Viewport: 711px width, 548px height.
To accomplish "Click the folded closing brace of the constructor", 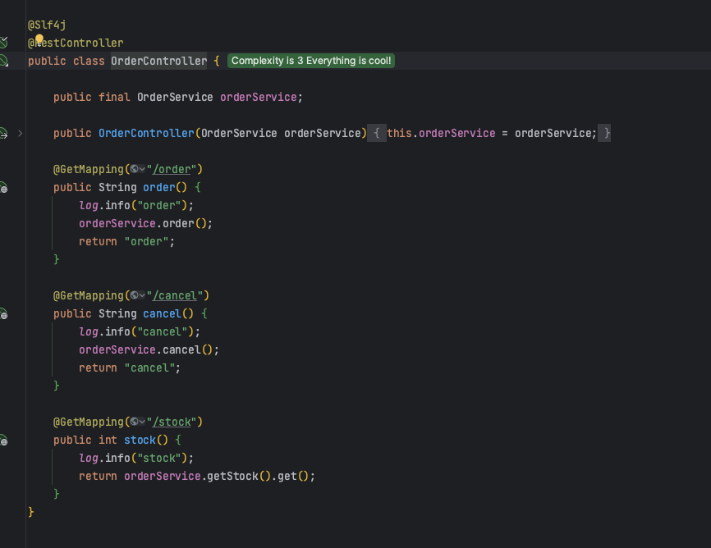I will [x=604, y=133].
